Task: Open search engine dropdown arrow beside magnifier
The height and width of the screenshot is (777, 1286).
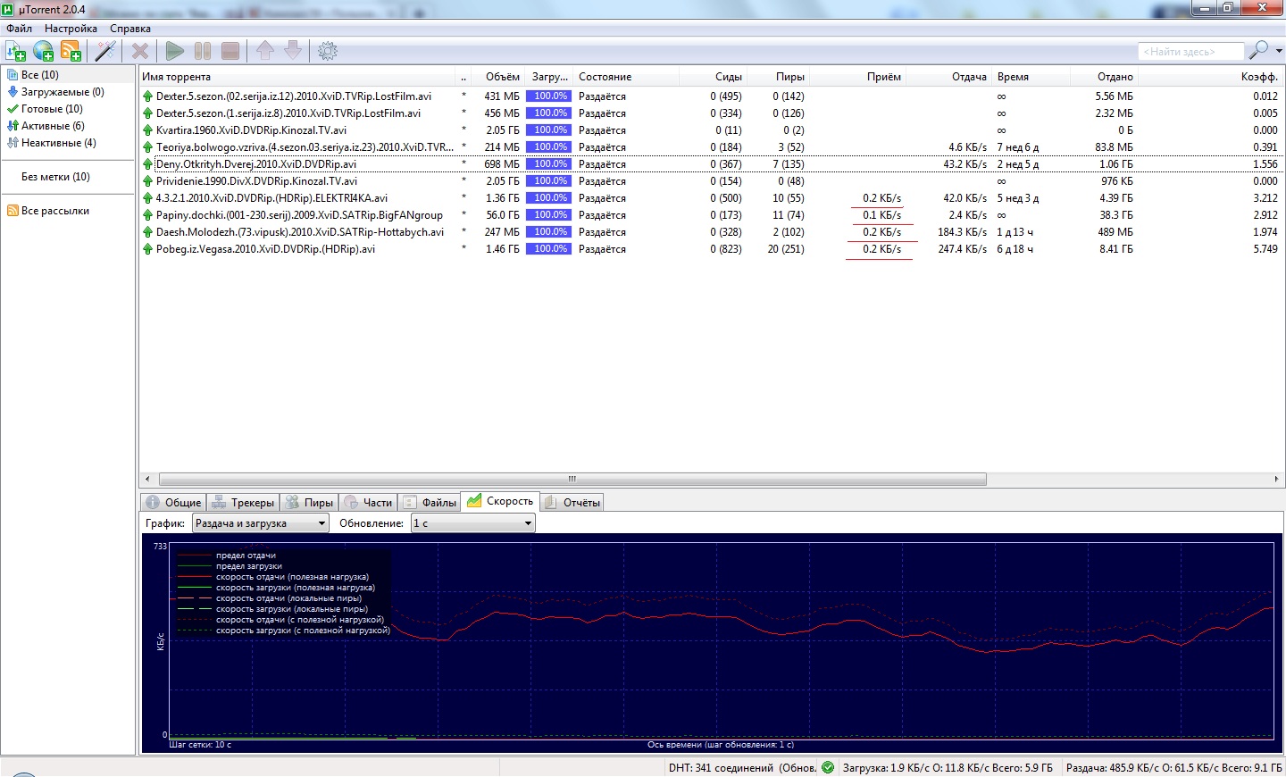Action: [1279, 51]
